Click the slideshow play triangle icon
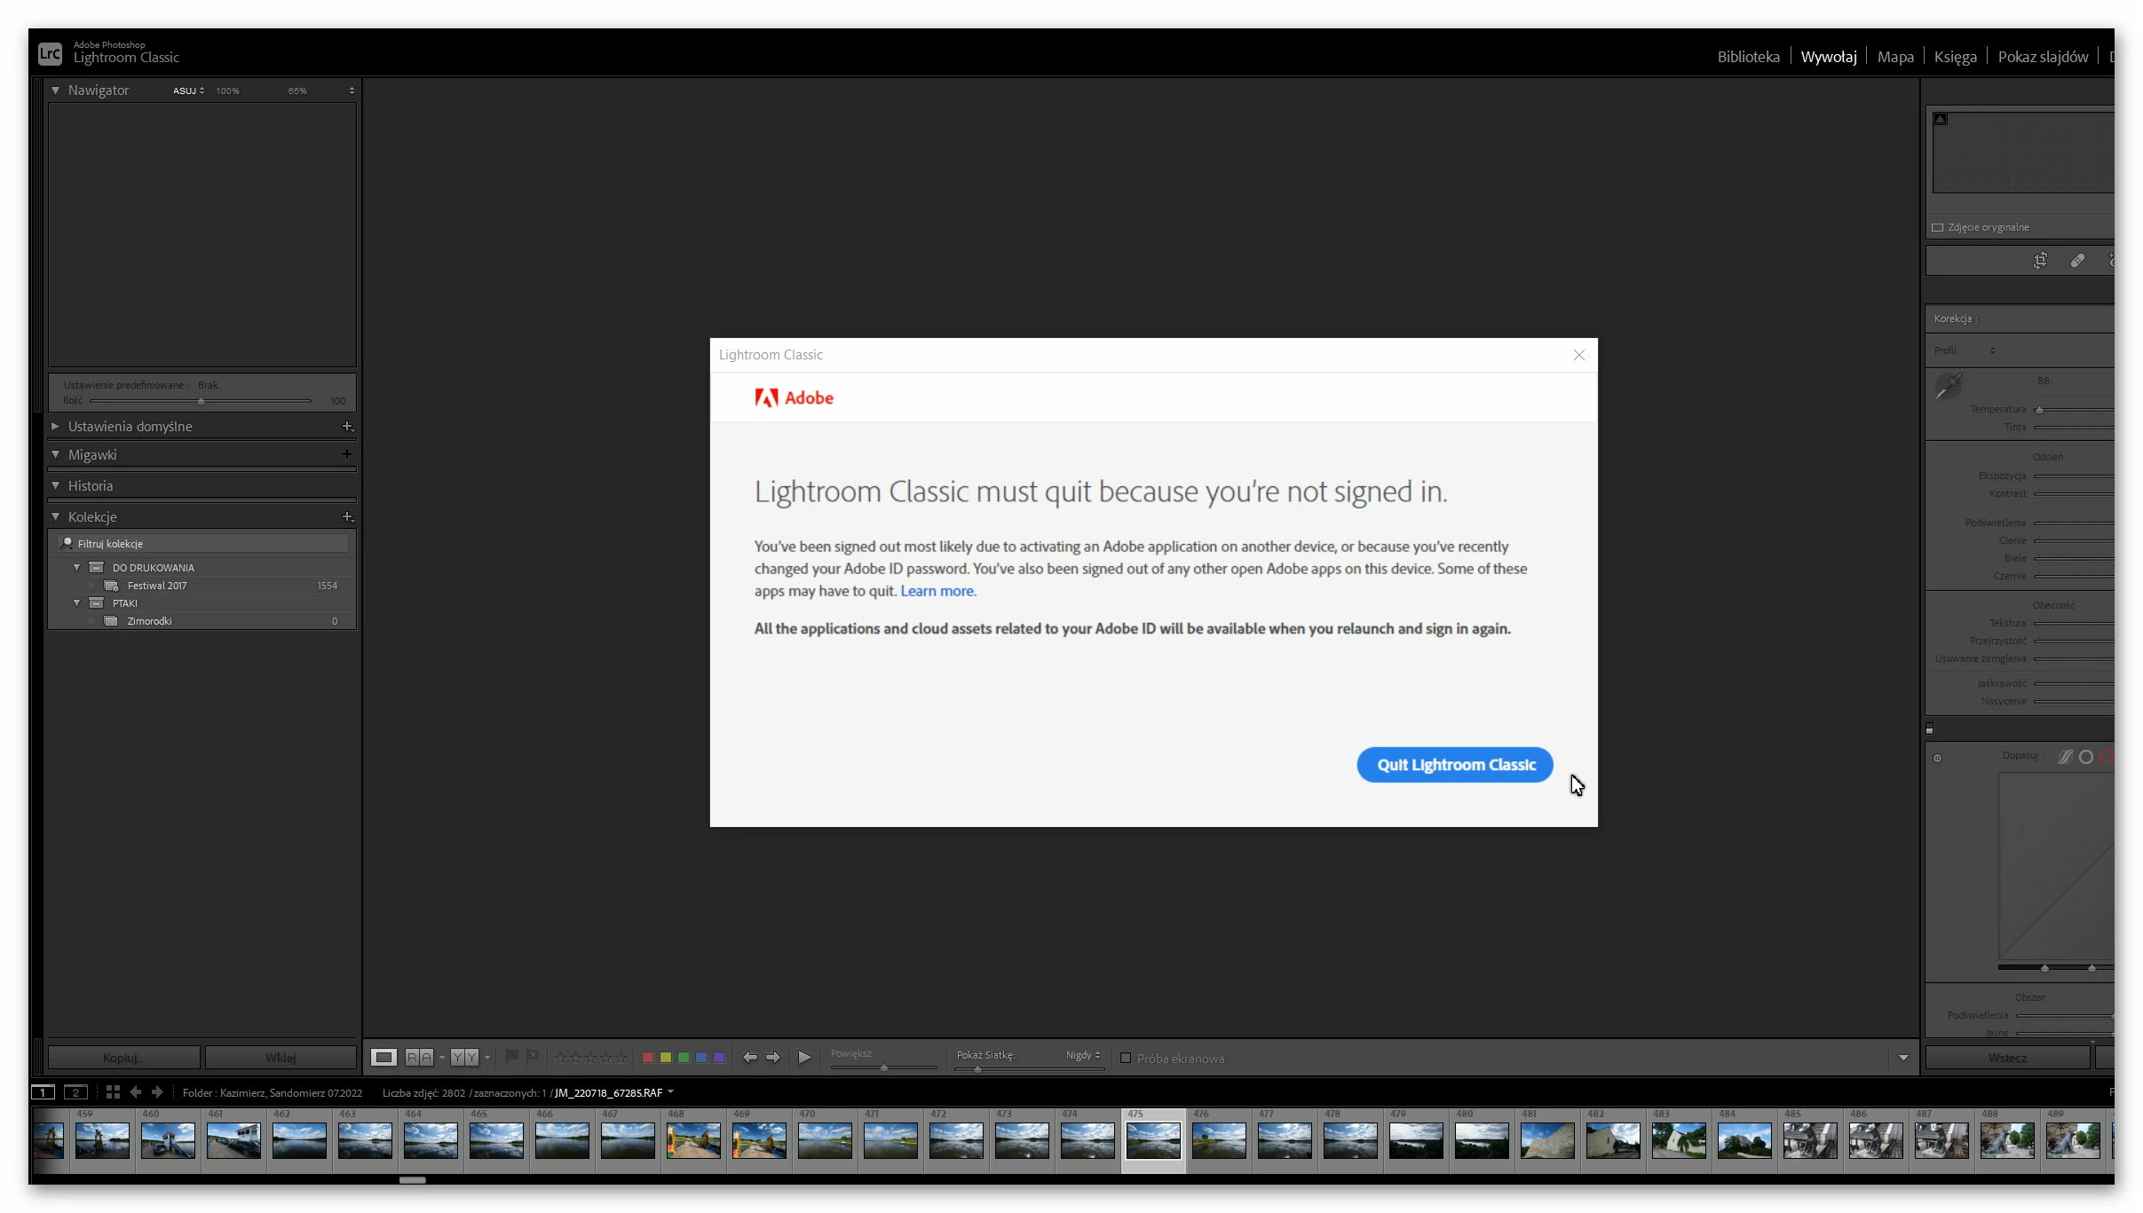 pos(804,1057)
